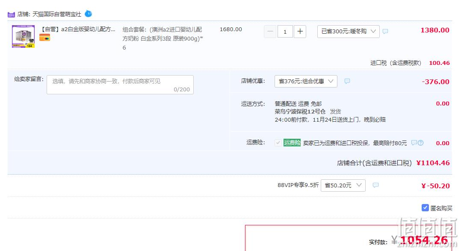
Task: Open the 【自营】a2白金版婴幼儿配方 product link
Action: coord(78,29)
